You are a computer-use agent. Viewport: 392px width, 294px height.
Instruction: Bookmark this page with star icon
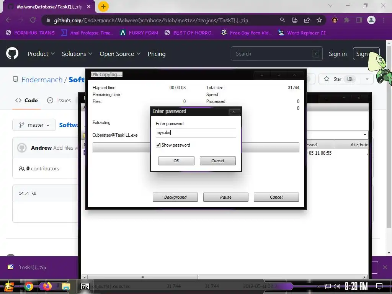click(x=319, y=20)
